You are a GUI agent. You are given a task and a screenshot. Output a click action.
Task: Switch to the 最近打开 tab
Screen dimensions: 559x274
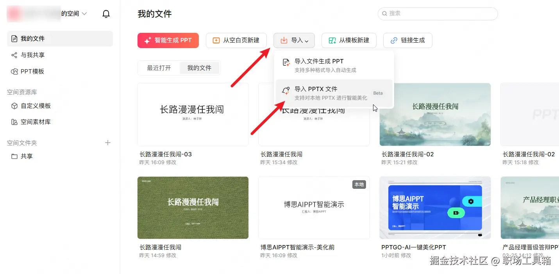159,68
